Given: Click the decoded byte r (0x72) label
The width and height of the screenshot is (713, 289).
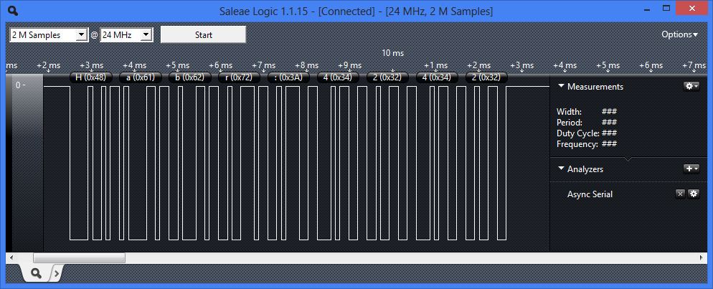Looking at the screenshot, I should coord(239,77).
